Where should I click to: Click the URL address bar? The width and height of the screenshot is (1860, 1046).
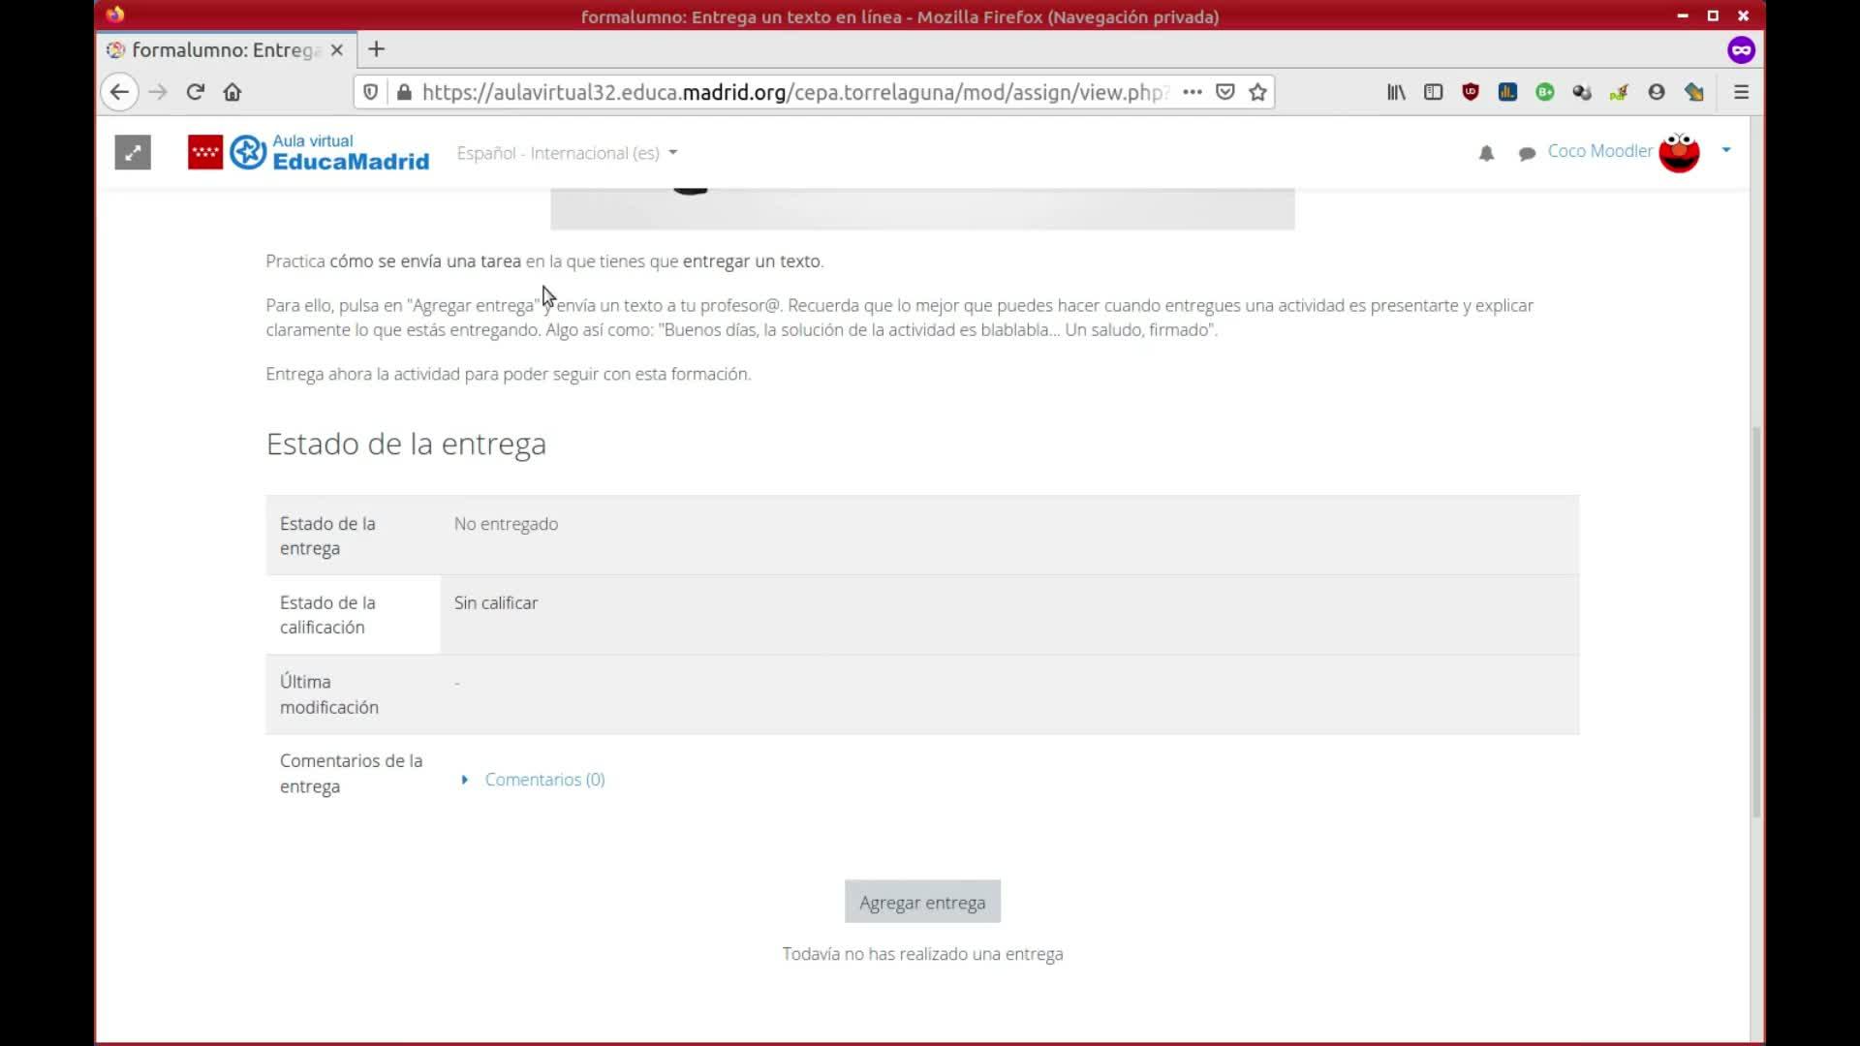pyautogui.click(x=794, y=92)
